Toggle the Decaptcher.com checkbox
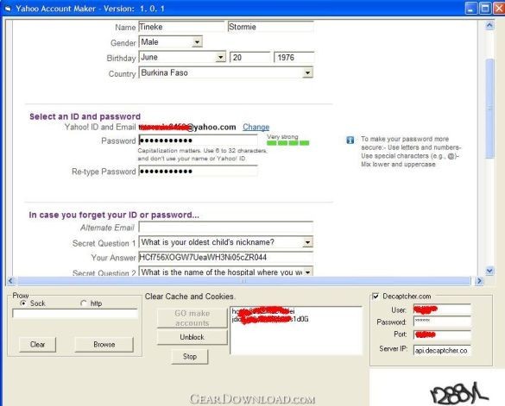Screen dimensions: 505x406 376,296
